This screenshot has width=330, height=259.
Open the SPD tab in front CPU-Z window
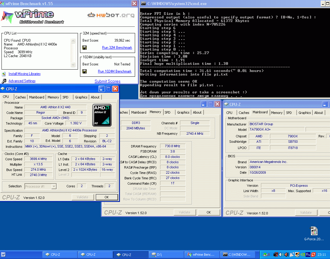click(x=65, y=97)
